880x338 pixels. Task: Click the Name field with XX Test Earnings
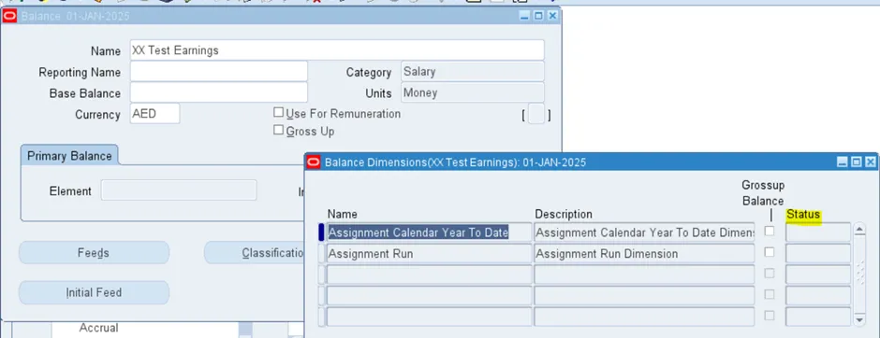click(337, 50)
